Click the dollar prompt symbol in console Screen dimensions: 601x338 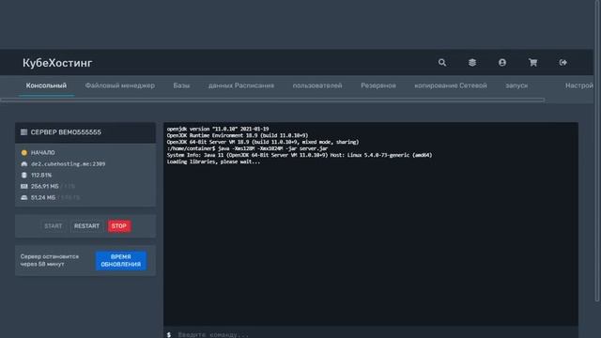(169, 334)
